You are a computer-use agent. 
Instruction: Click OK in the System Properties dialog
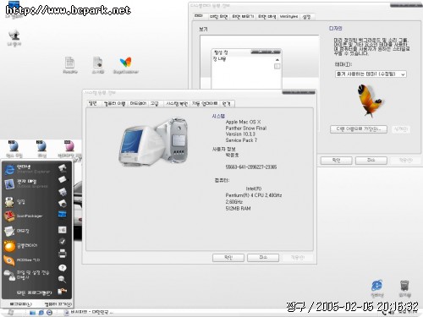click(228, 258)
